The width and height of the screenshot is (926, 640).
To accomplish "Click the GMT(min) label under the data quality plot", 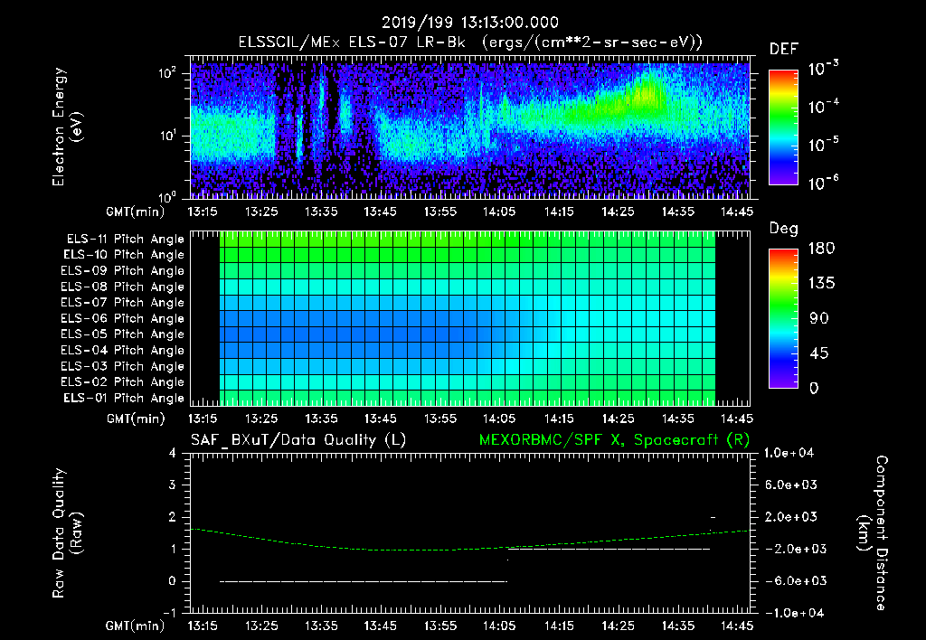I will coord(136,626).
